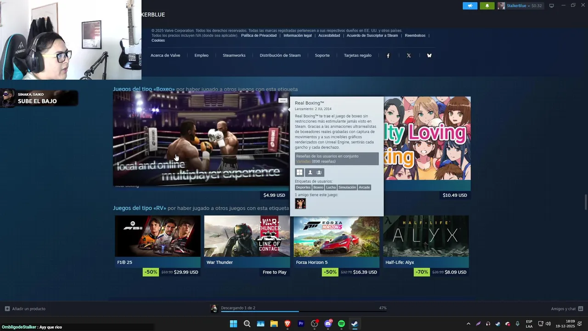The image size is (588, 331).
Task: Open Spotify from taskbar
Action: 341,324
